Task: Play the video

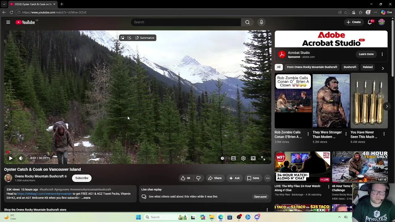Action: (11, 158)
